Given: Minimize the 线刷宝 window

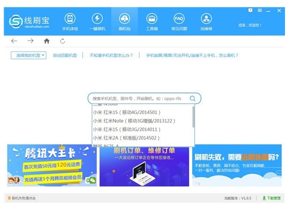Looking at the screenshot, I should click(269, 11).
